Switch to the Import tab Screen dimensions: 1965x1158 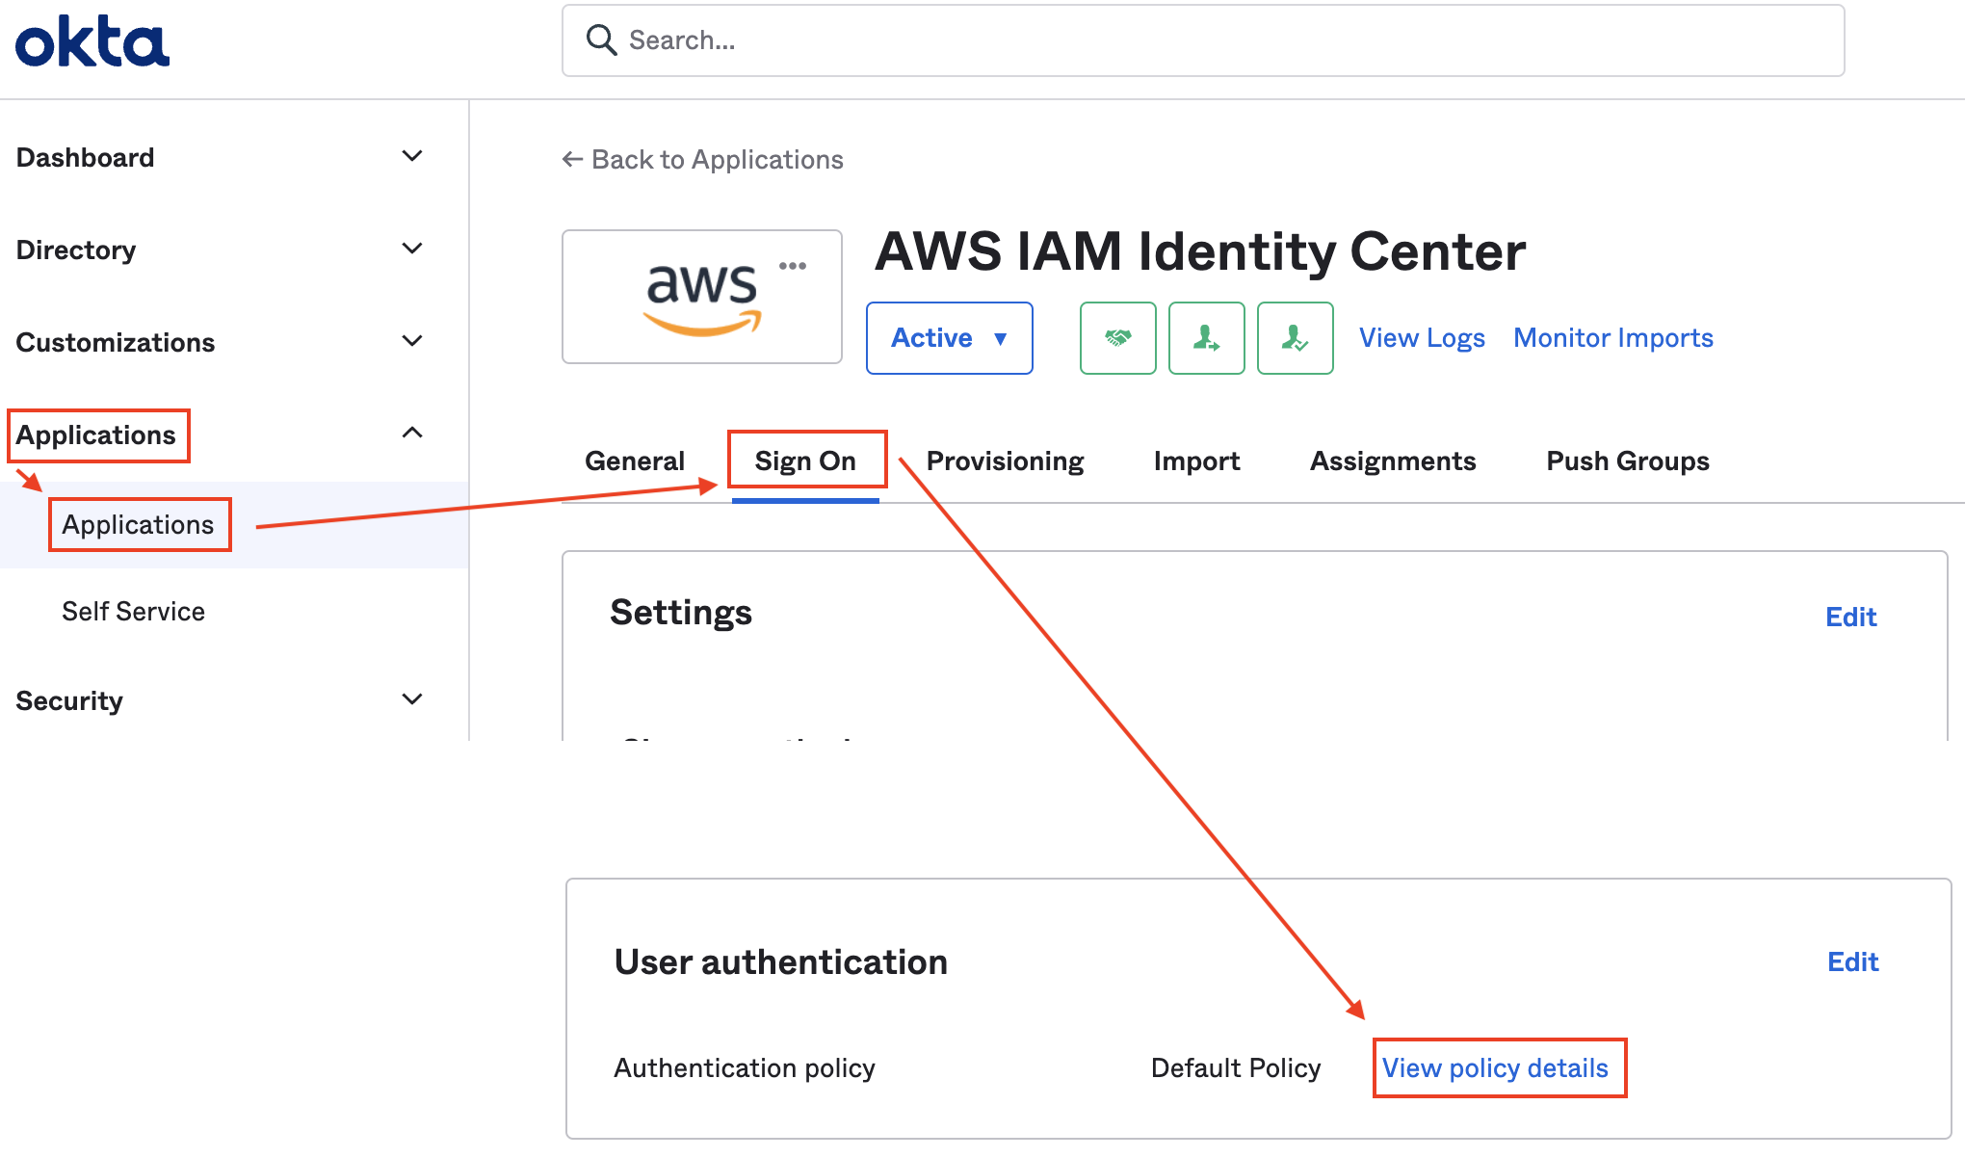click(x=1196, y=461)
